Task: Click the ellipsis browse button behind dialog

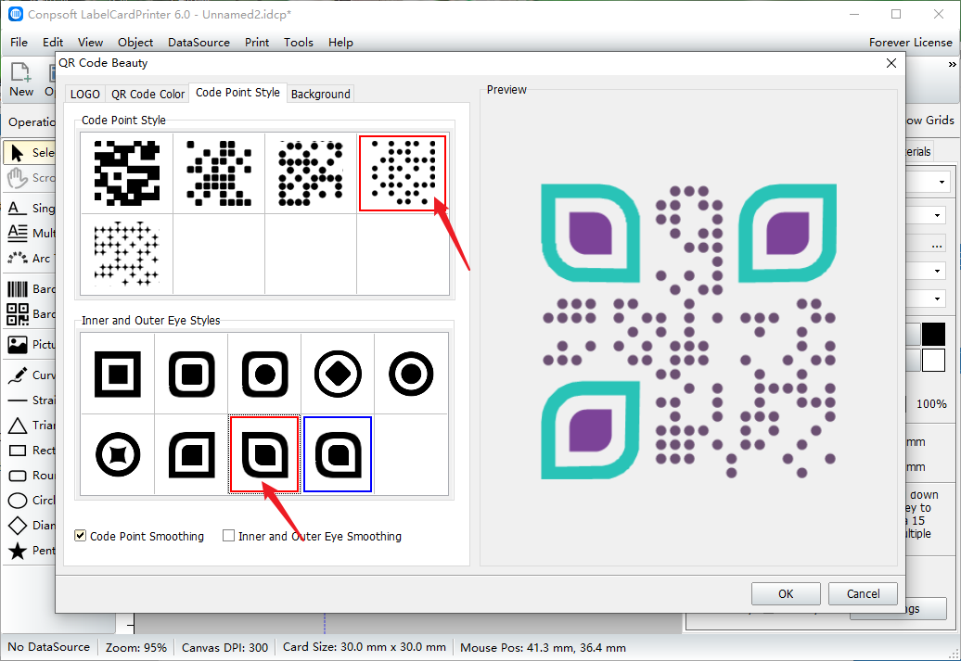Action: pos(937,245)
